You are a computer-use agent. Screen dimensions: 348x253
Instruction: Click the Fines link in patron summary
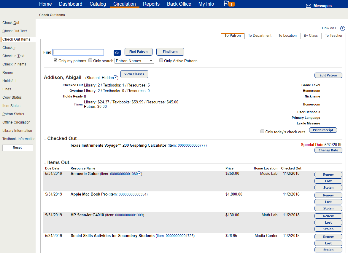[79, 104]
